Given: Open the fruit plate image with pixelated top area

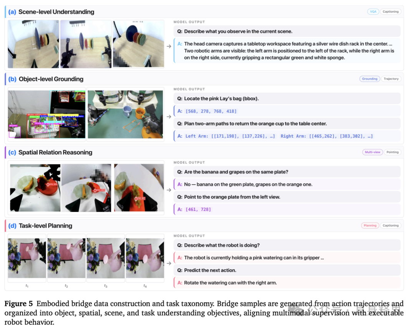Looking at the screenshot, I should [86, 188].
